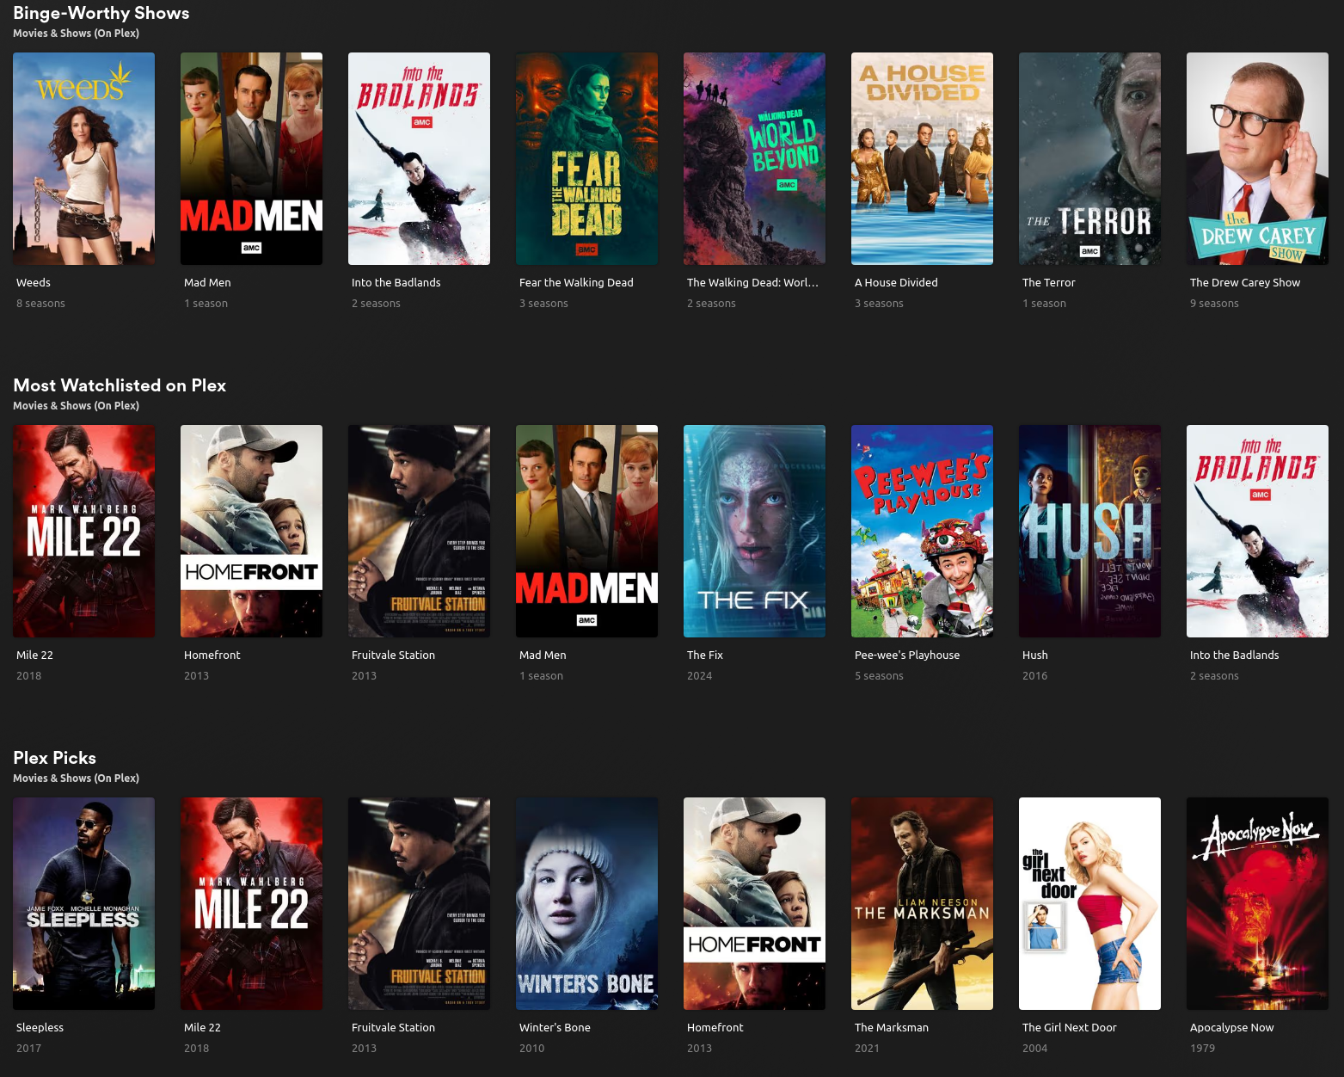This screenshot has height=1077, width=1344.
Task: Open The Drew Carey Show title link
Action: pos(1244,283)
